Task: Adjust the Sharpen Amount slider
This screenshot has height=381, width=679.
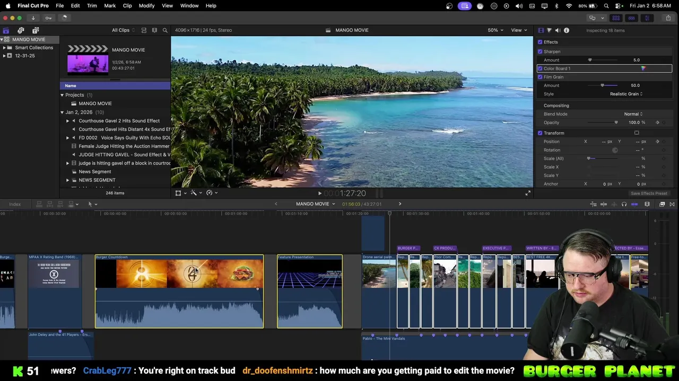Action: (602, 60)
